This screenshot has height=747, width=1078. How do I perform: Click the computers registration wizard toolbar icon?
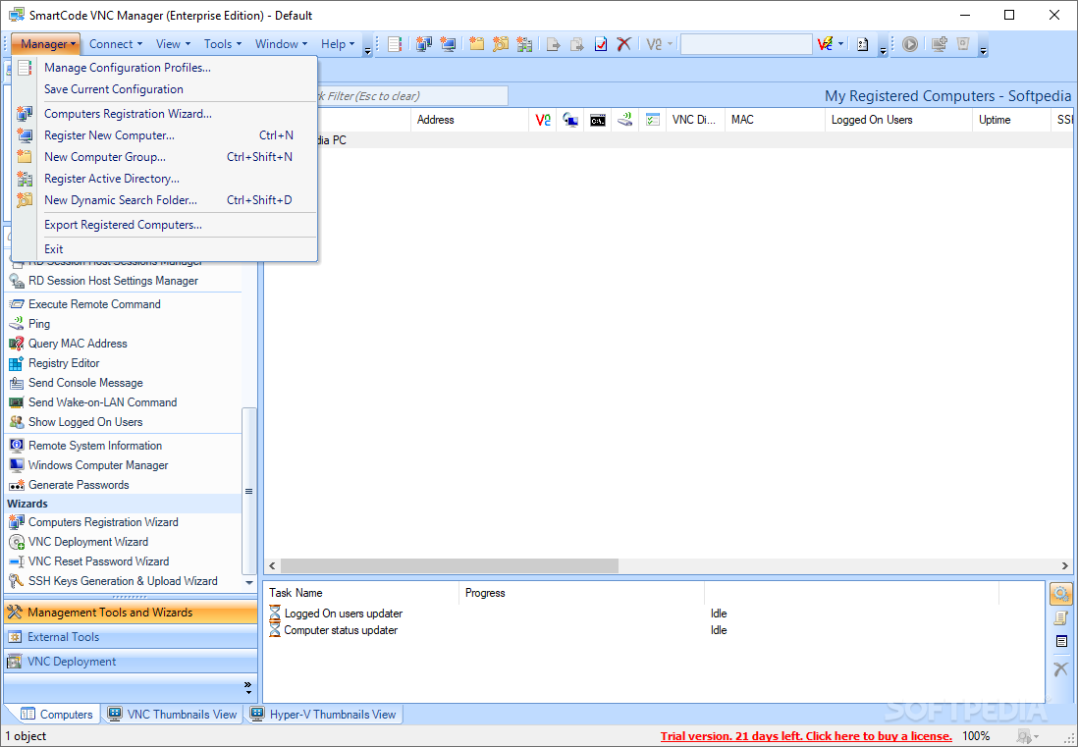coord(424,44)
